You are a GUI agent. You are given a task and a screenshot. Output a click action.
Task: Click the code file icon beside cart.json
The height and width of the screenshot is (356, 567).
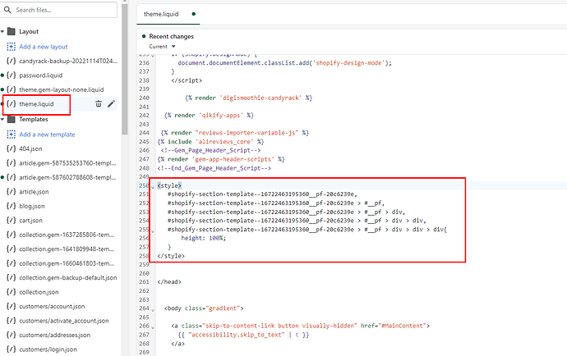coord(12,220)
